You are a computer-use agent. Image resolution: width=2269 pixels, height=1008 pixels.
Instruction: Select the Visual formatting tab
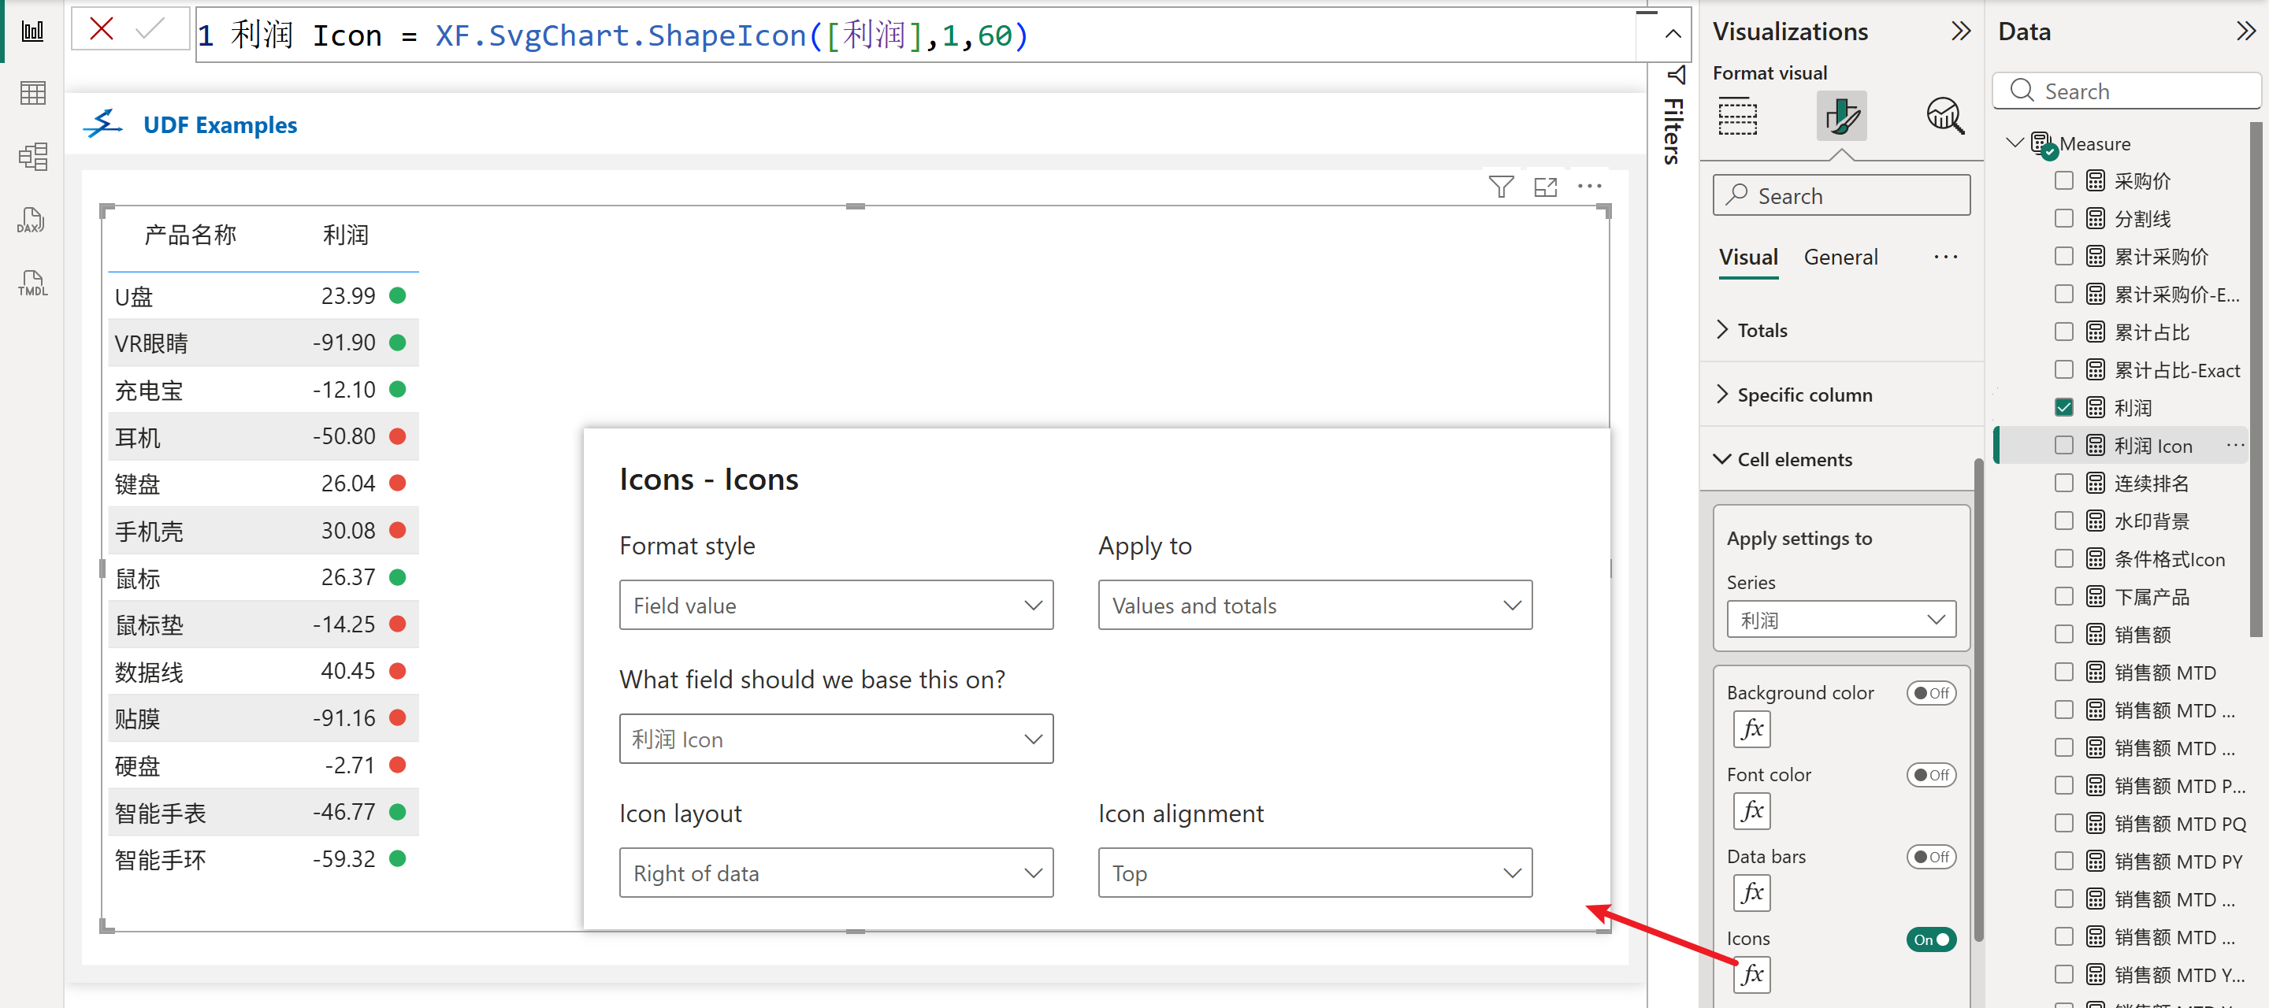(x=1747, y=257)
